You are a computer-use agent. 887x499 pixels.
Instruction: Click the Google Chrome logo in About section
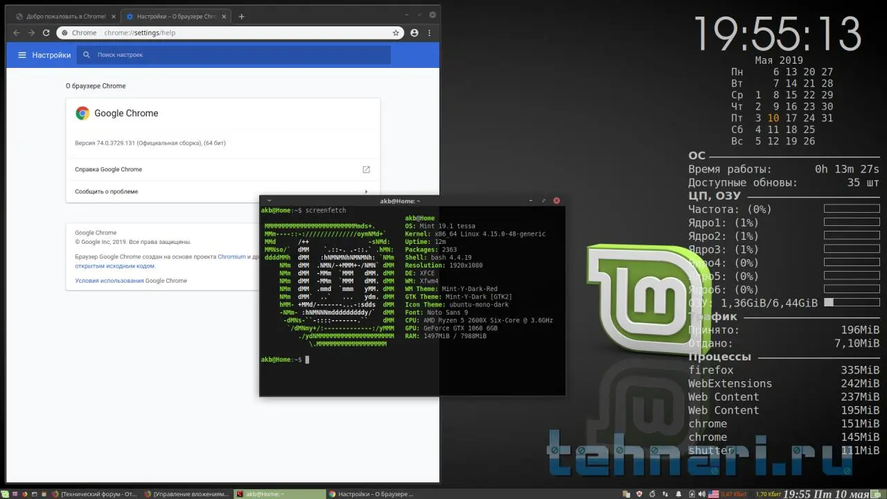point(82,113)
